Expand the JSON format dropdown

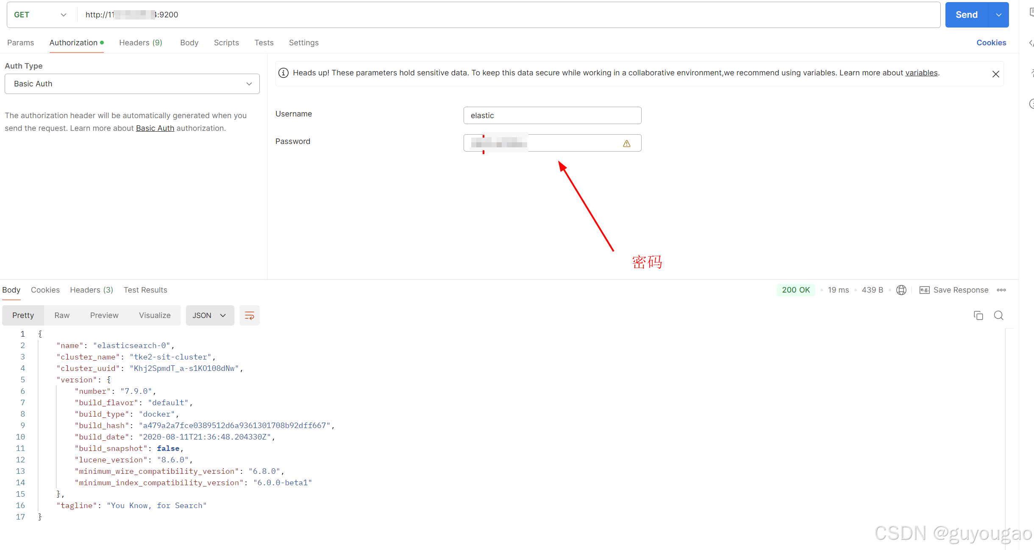click(210, 315)
